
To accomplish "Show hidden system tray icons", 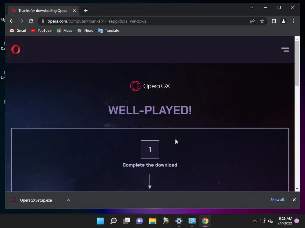I will click(254, 221).
